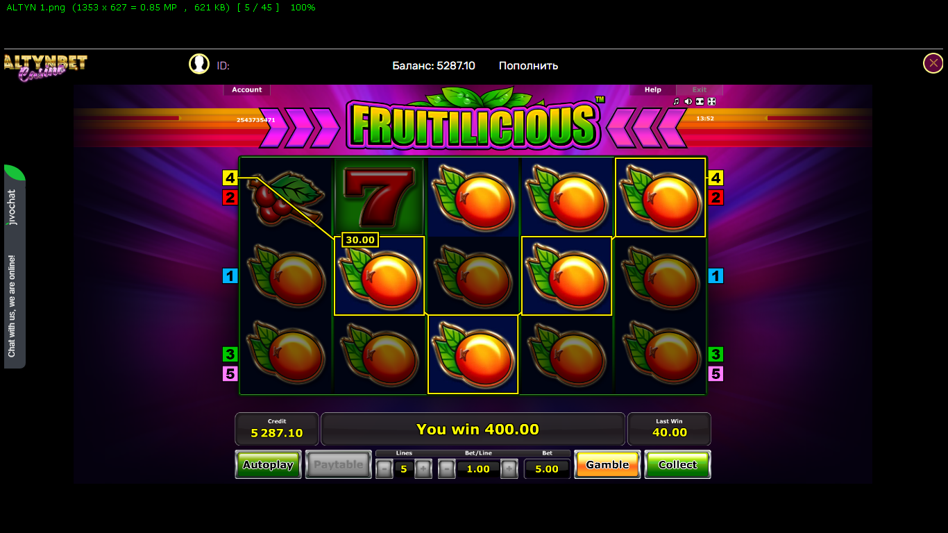Toggle fit-to-width screen mode icon
The height and width of the screenshot is (533, 948).
[700, 101]
